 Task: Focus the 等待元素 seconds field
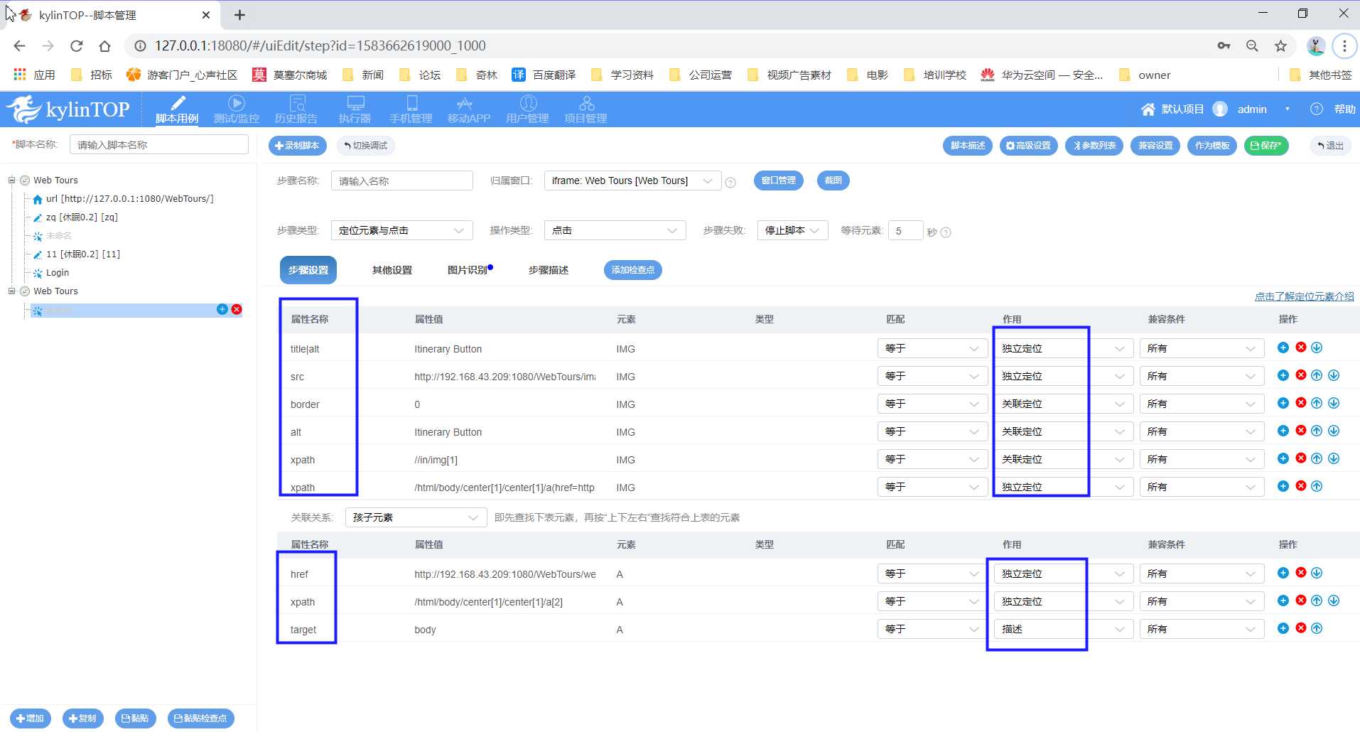coord(905,230)
